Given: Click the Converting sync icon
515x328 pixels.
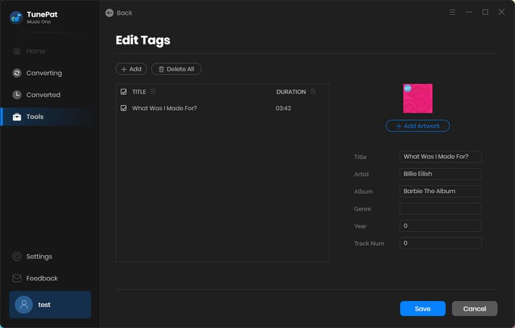Looking at the screenshot, I should pyautogui.click(x=17, y=73).
